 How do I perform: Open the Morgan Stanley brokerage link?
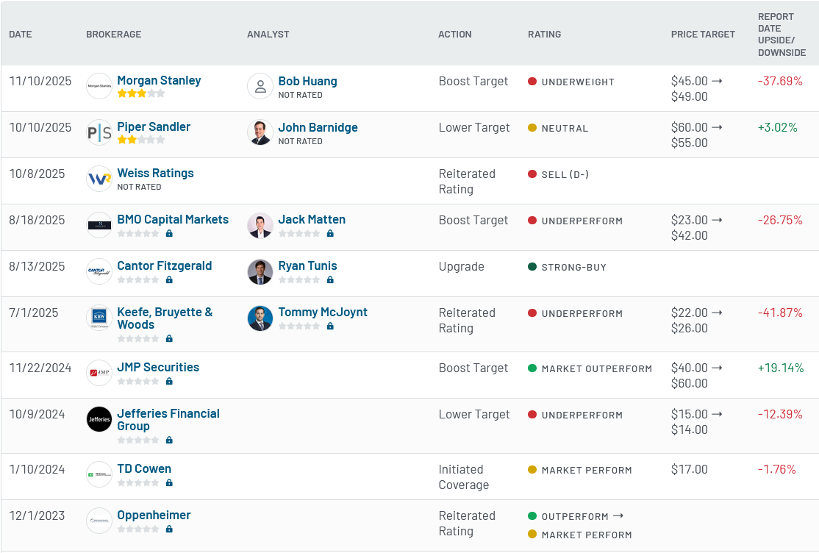pyautogui.click(x=159, y=80)
